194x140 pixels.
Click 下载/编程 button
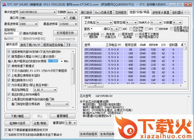[17, 116]
